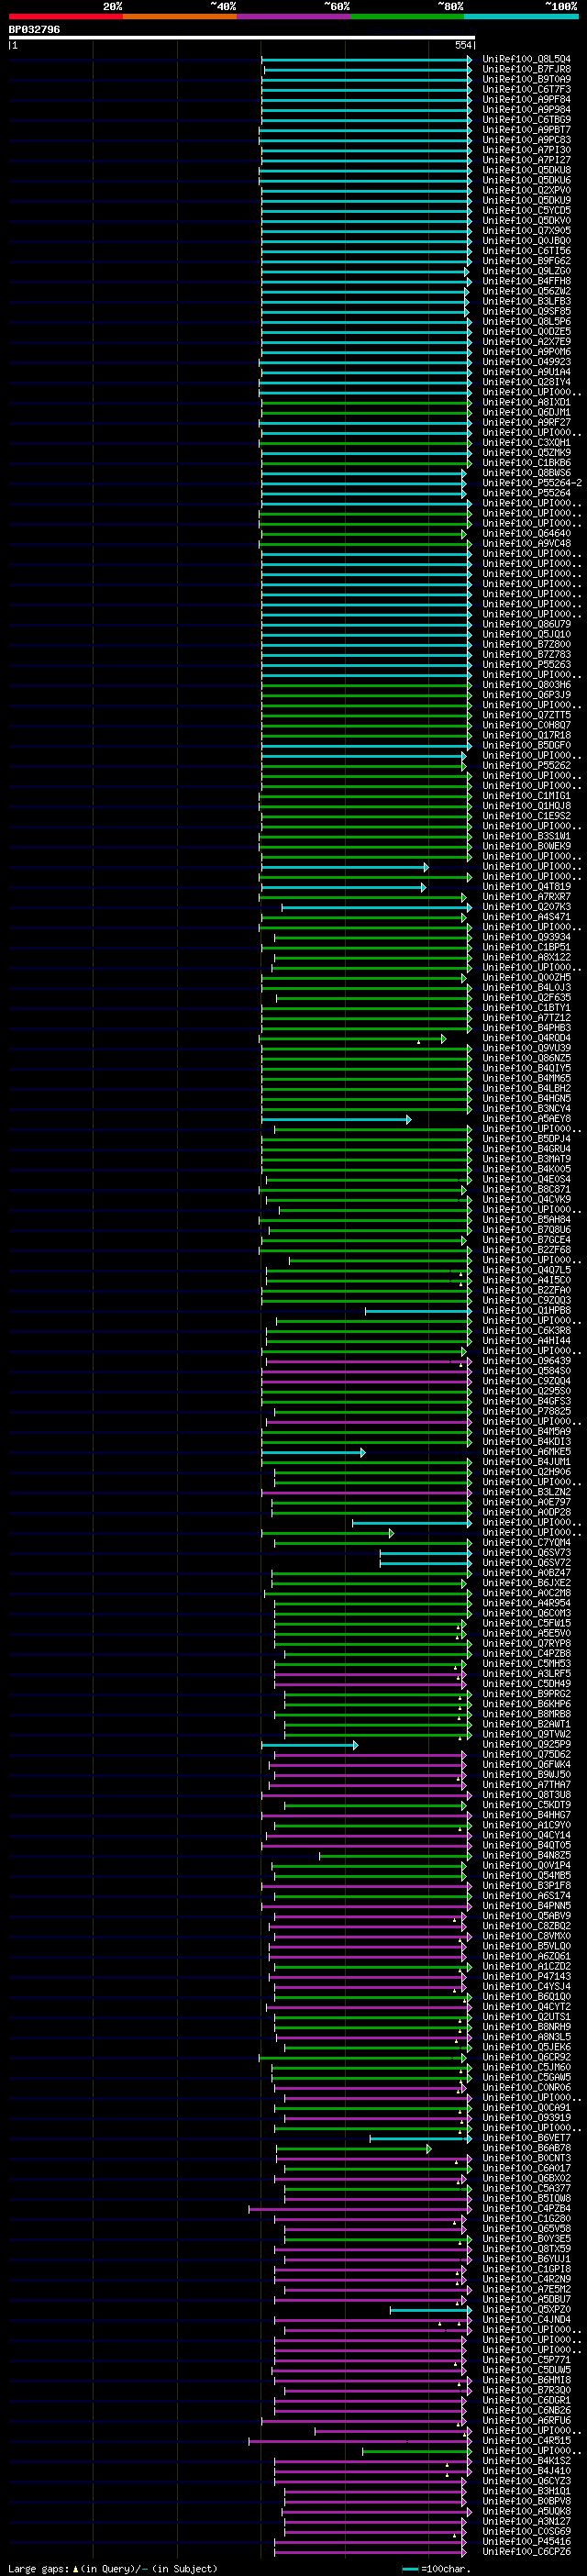Click hit label UniRef100_Q9SF85
This screenshot has height=2576, width=587.
coord(527,311)
